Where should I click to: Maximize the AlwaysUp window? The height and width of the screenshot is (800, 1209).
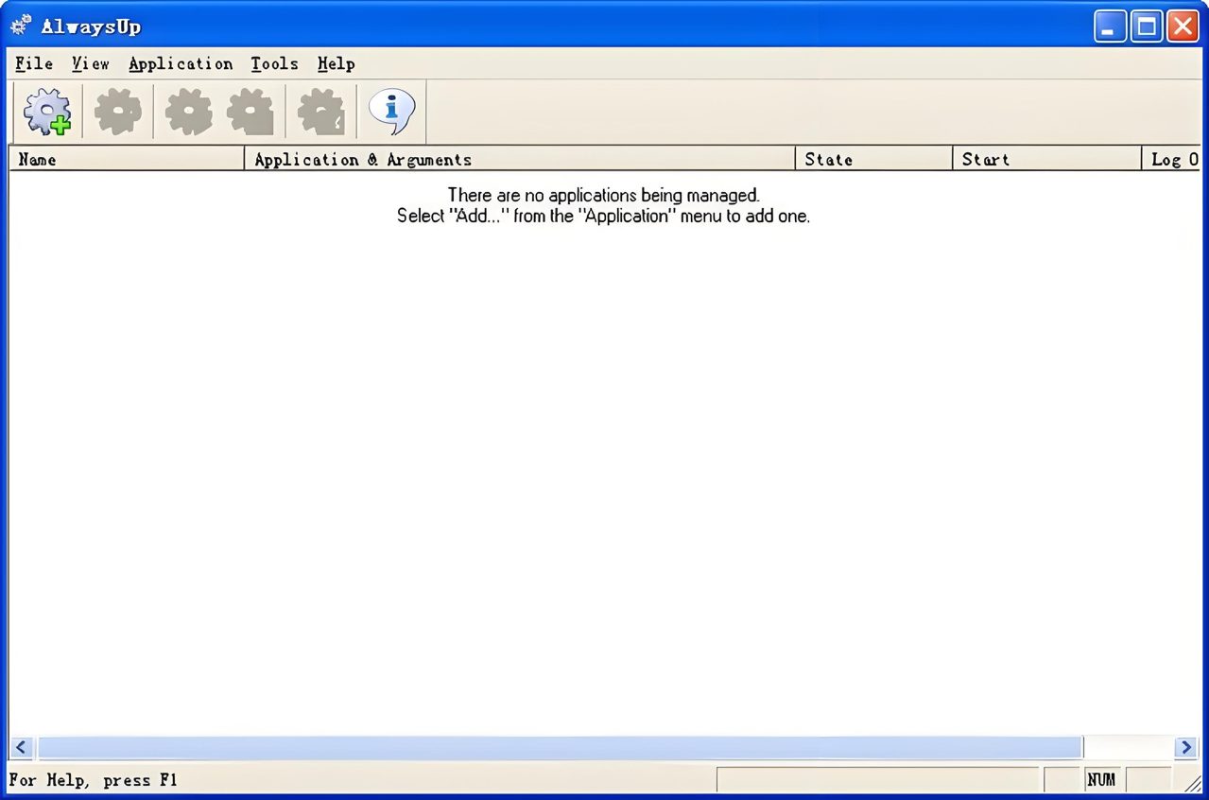(1147, 26)
